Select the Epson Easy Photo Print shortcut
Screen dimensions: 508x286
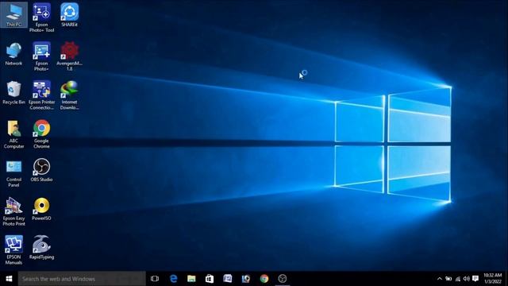click(13, 211)
